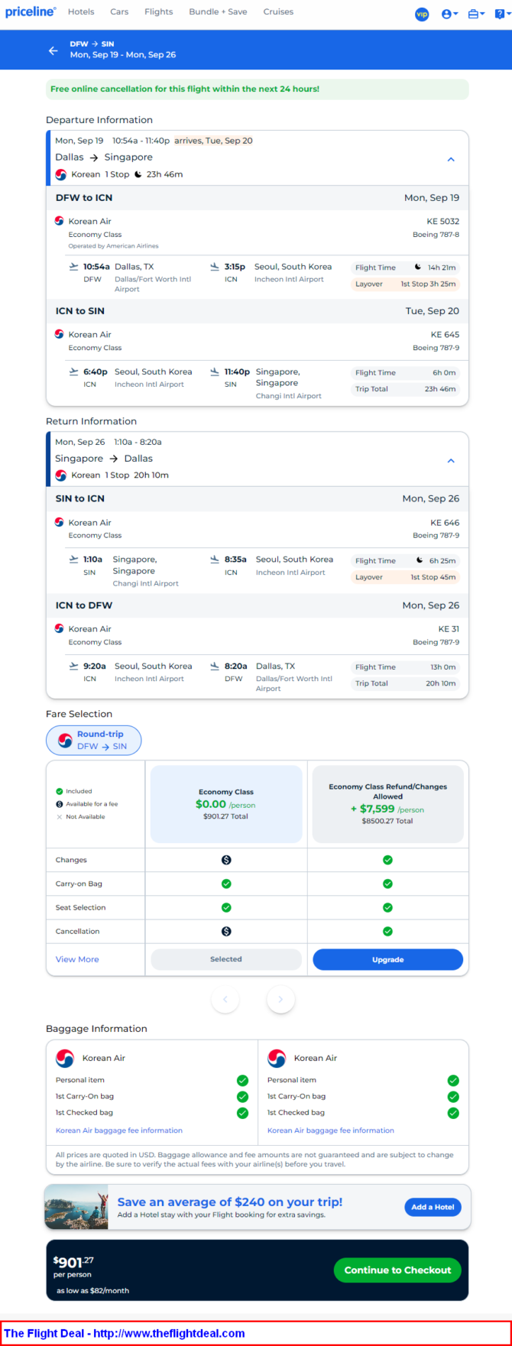Viewport: 512px width, 1346px height.
Task: Open Bundle + Save
Action: tap(218, 12)
